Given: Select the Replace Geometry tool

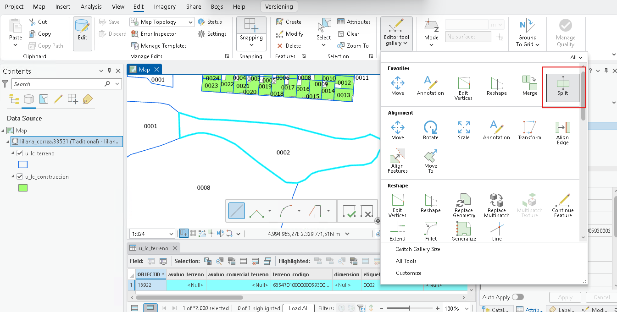Looking at the screenshot, I should click(464, 206).
